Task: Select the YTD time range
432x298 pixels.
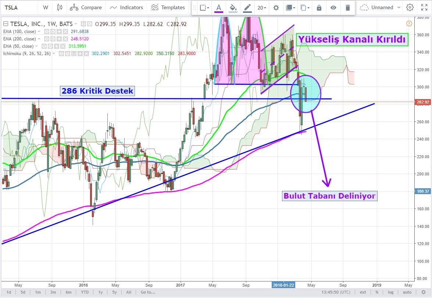Action: [85, 292]
